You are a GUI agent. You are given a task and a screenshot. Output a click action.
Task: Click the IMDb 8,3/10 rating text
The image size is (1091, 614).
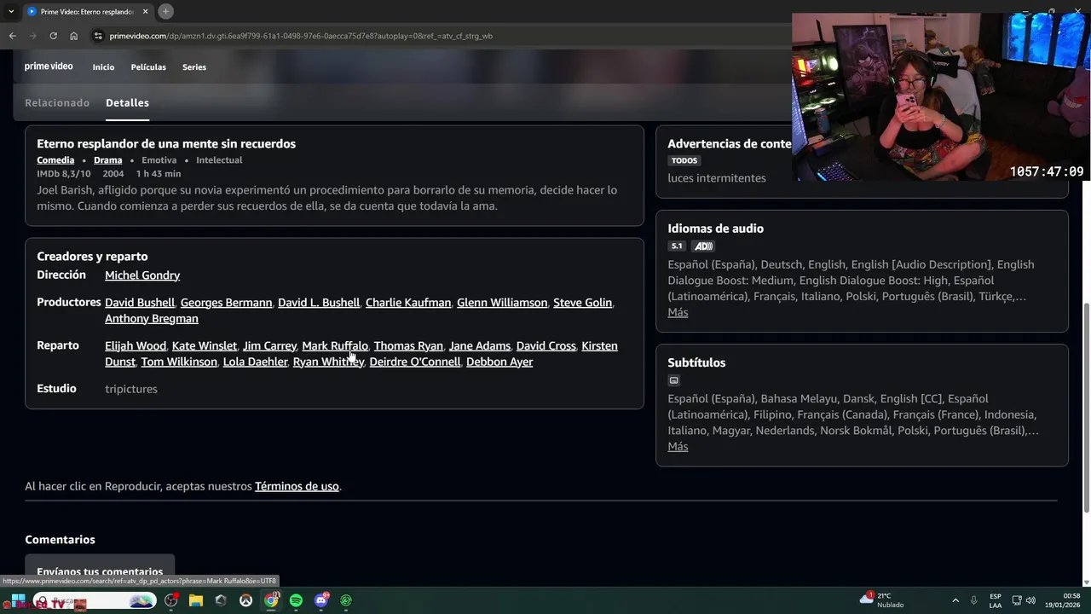(64, 174)
